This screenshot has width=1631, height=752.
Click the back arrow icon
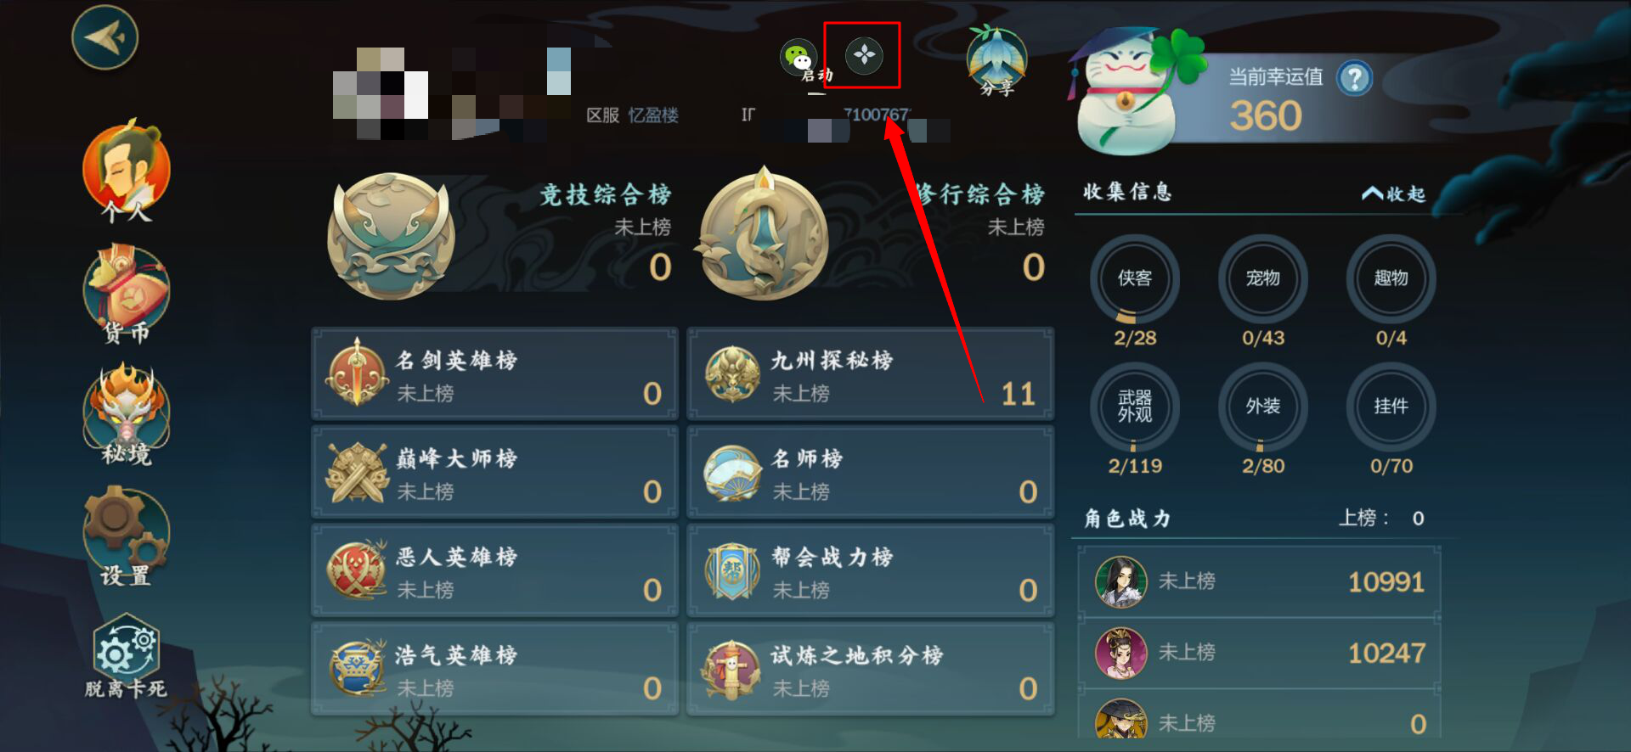click(x=105, y=37)
